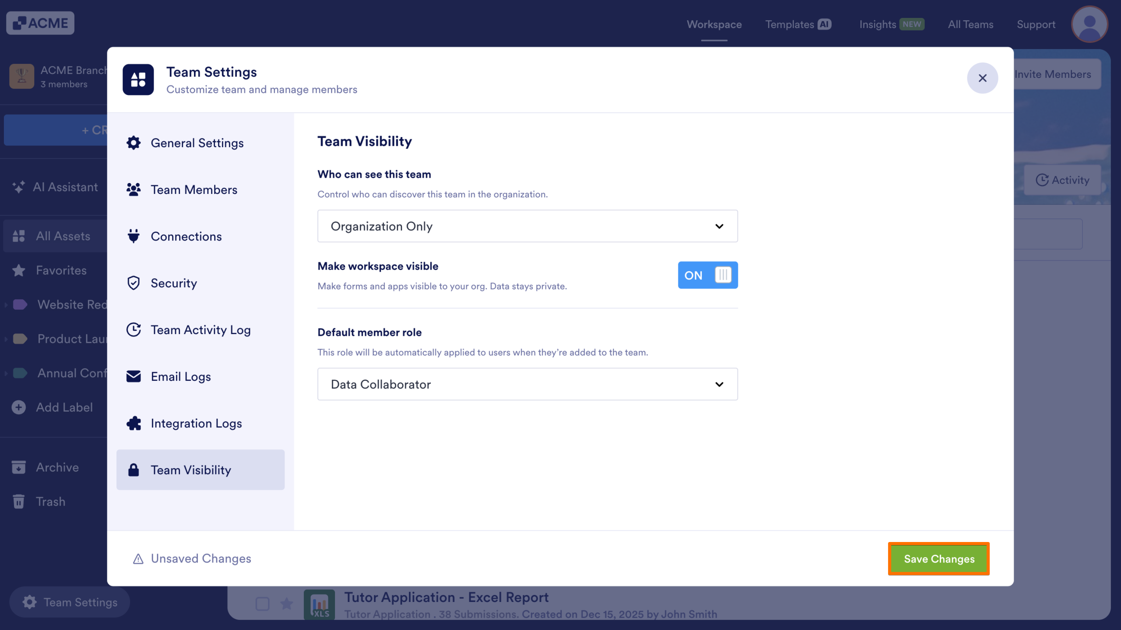The image size is (1121, 630).
Task: Change the Default member role selection
Action: click(x=527, y=384)
